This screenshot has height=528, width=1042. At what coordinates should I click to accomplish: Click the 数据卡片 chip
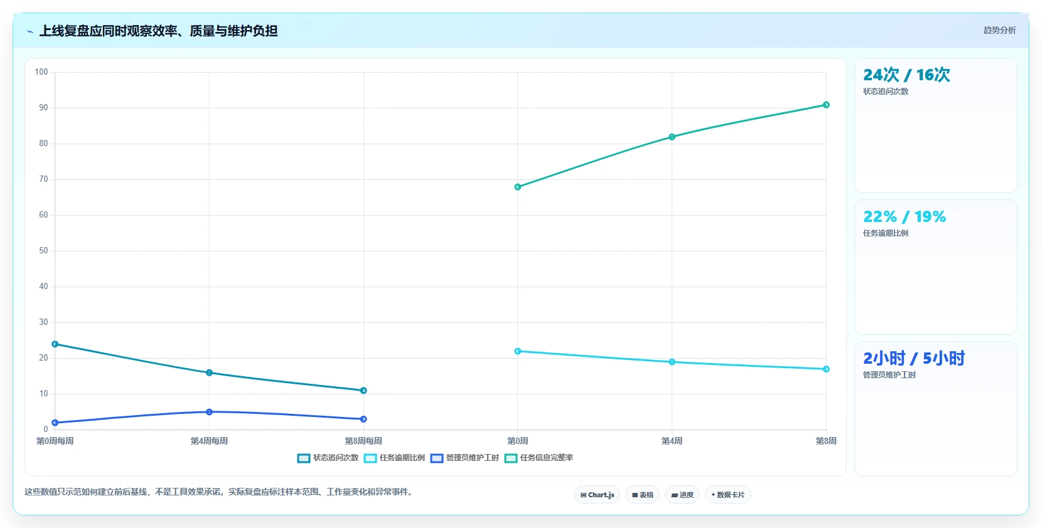pyautogui.click(x=728, y=495)
